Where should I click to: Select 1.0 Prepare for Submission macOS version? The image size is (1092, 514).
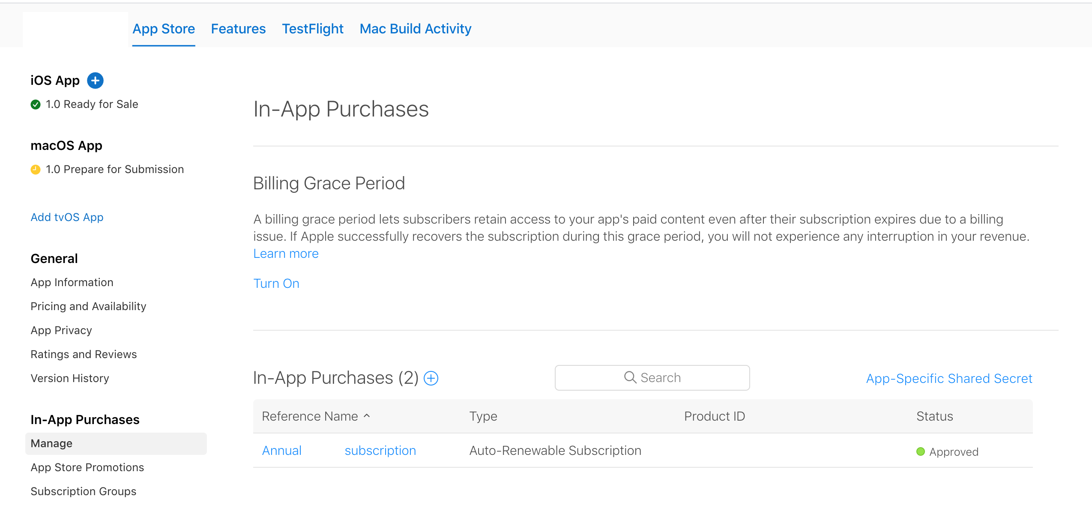pos(115,169)
